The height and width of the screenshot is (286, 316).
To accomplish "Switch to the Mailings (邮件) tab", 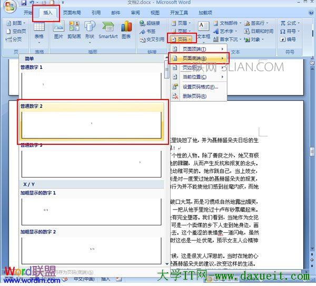I will [116, 13].
